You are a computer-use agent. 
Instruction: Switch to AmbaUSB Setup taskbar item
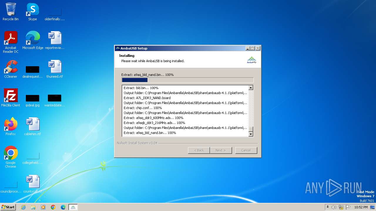click(x=73, y=207)
